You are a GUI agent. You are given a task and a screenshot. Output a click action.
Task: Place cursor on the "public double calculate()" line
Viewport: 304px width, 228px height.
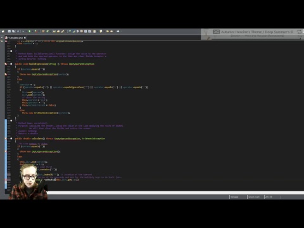(x=60, y=139)
